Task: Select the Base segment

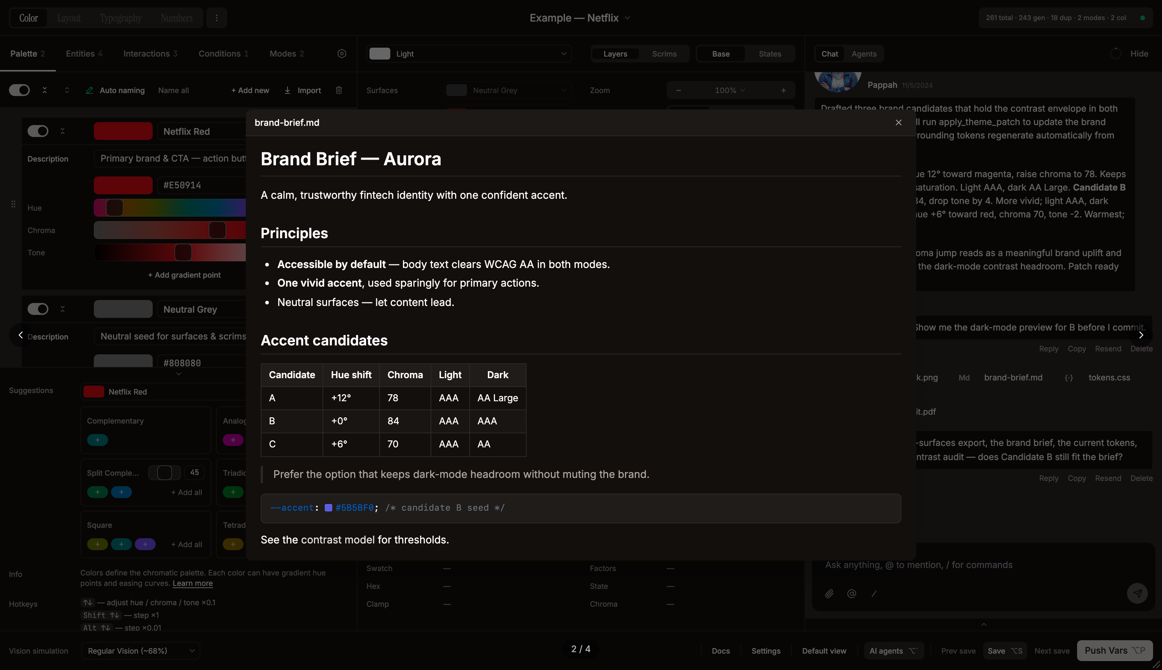Action: tap(721, 54)
